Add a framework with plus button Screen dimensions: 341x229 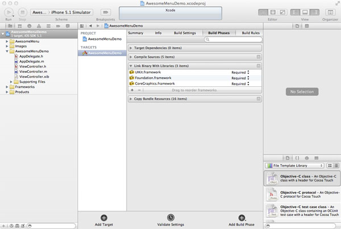click(132, 90)
